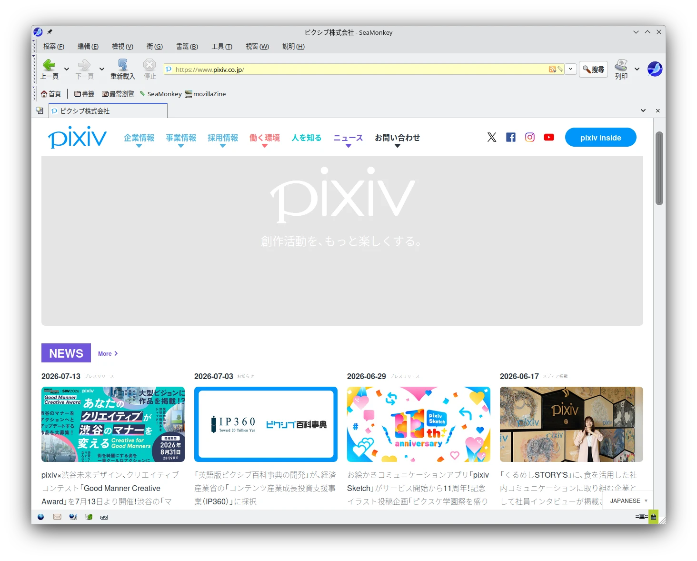Open pixiv's Facebook page icon
This screenshot has height=561, width=697.
511,137
